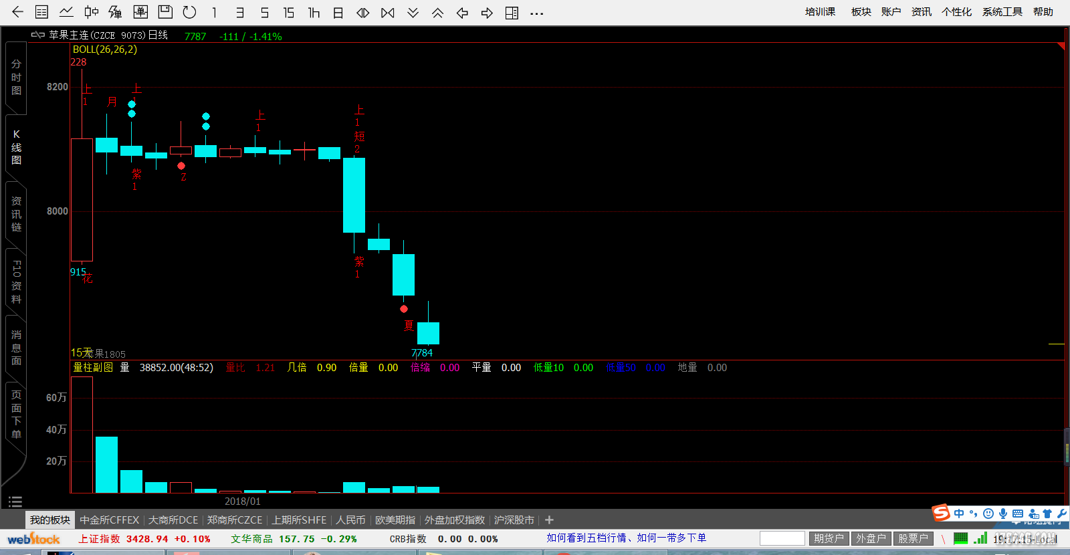Screen dimensions: 1070x555
Task: Select the daily (日) period button
Action: (x=338, y=12)
